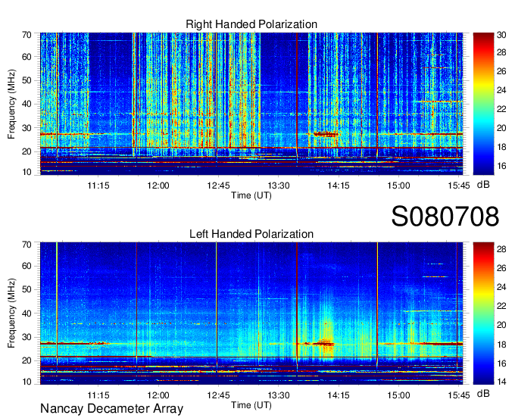Click the 14 dB value on left-handed colorbar
This screenshot has height=418, width=515.
[x=501, y=382]
